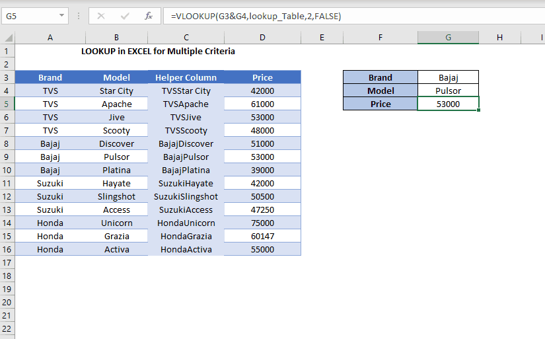
Task: Select the cell containing BajajPulsor
Action: coord(186,157)
